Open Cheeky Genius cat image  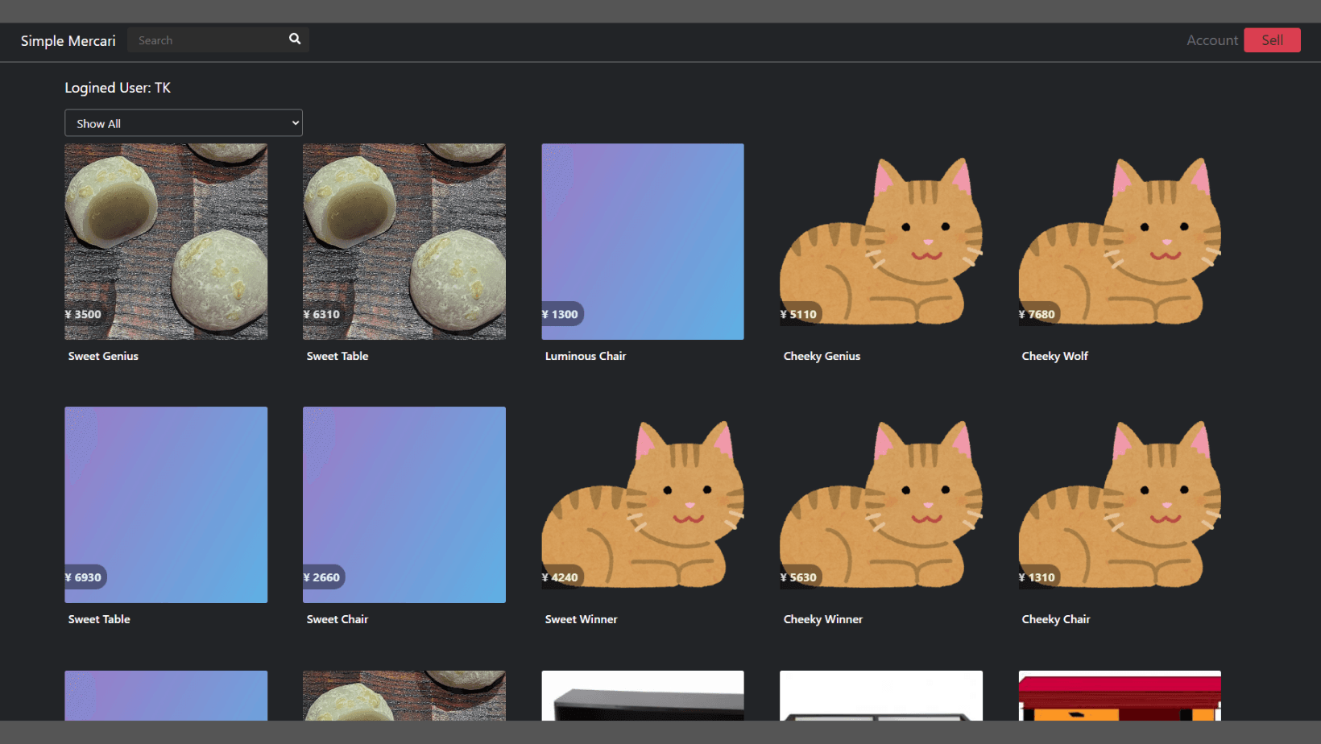tap(881, 242)
